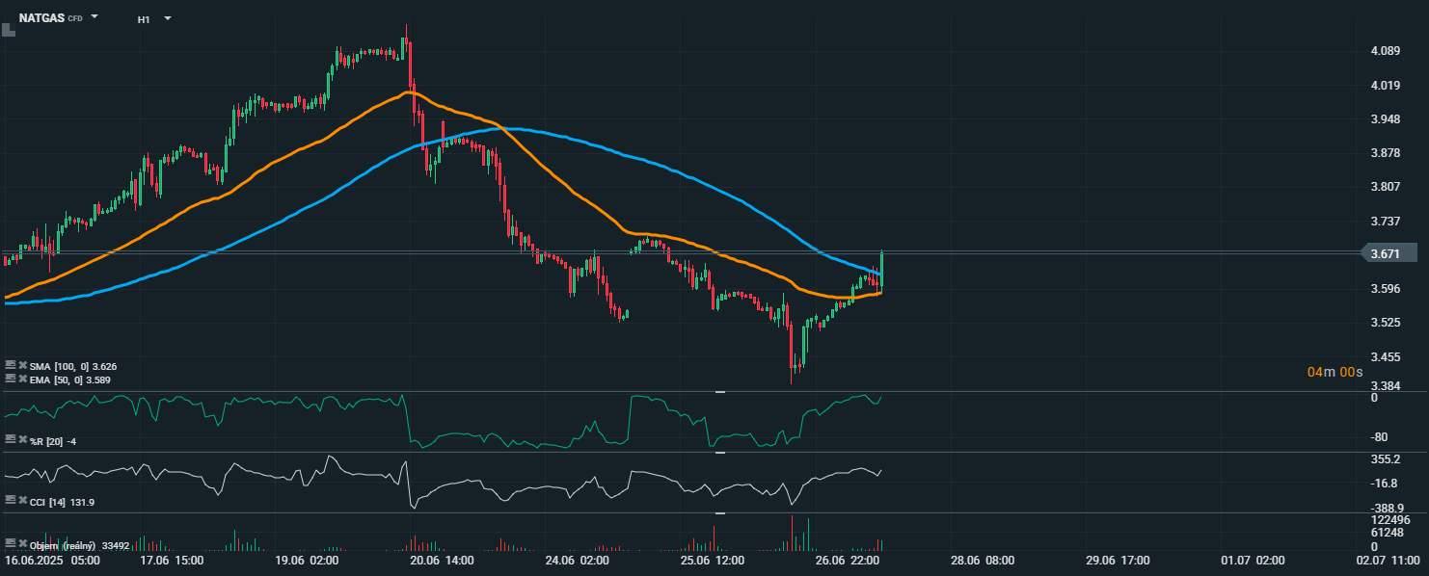Image resolution: width=1429 pixels, height=576 pixels.
Task: Click the CCI scale value 355.2
Action: [1385, 459]
